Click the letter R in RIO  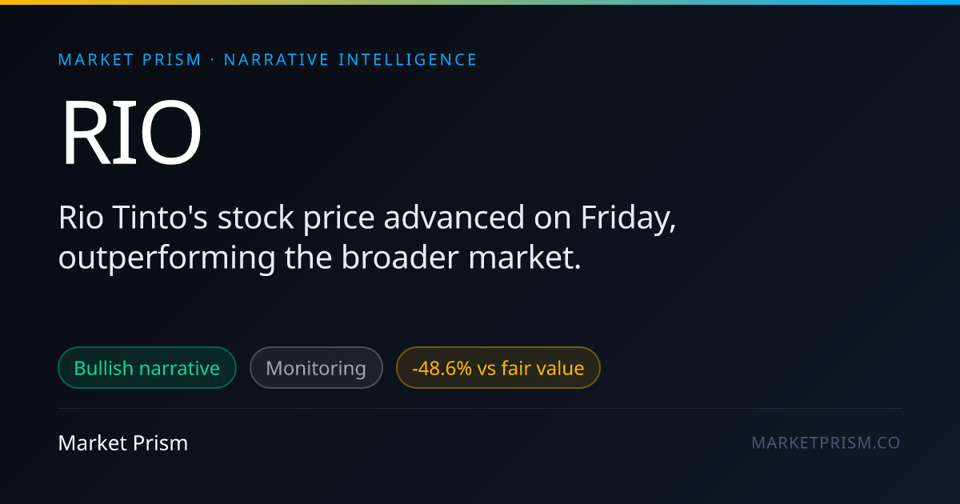point(84,134)
